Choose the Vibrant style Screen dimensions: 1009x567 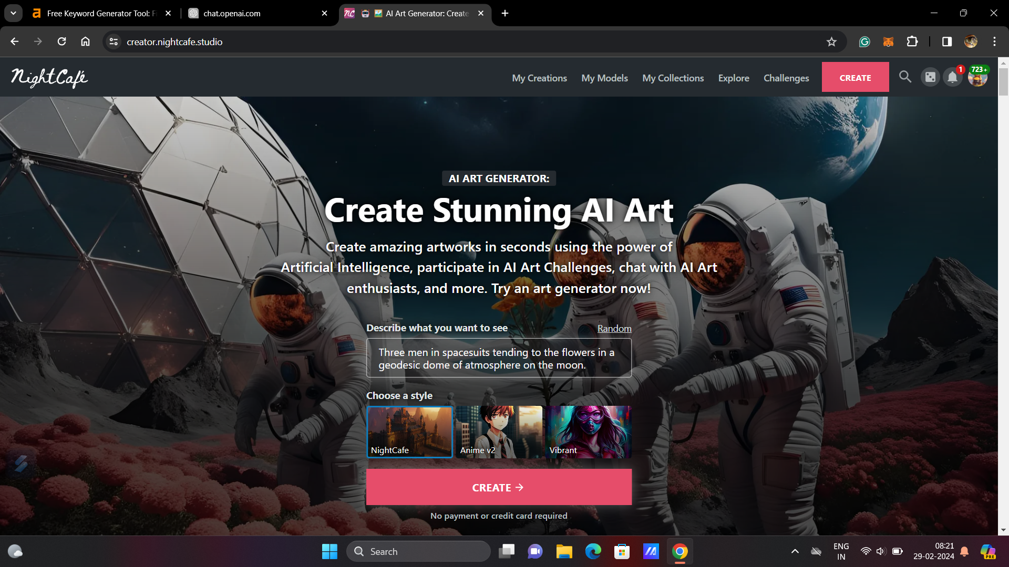[x=588, y=432]
